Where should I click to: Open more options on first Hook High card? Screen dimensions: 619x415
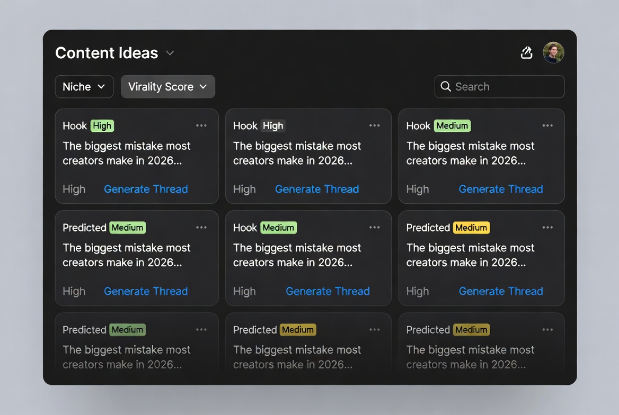point(201,125)
